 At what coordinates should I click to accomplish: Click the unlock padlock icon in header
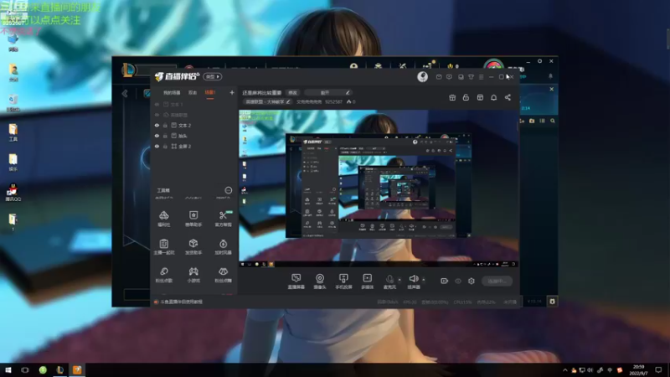tap(466, 97)
